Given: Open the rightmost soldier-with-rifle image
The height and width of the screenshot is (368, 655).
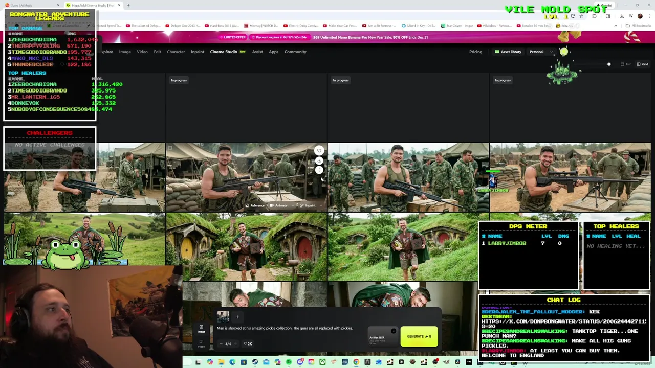Looking at the screenshot, I should coord(570,177).
